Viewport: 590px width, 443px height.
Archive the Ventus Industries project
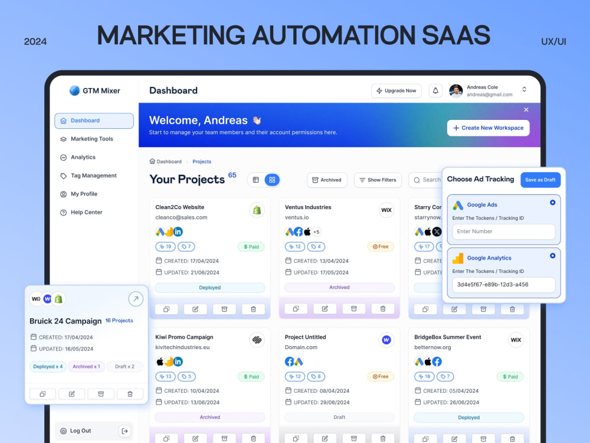[354, 308]
